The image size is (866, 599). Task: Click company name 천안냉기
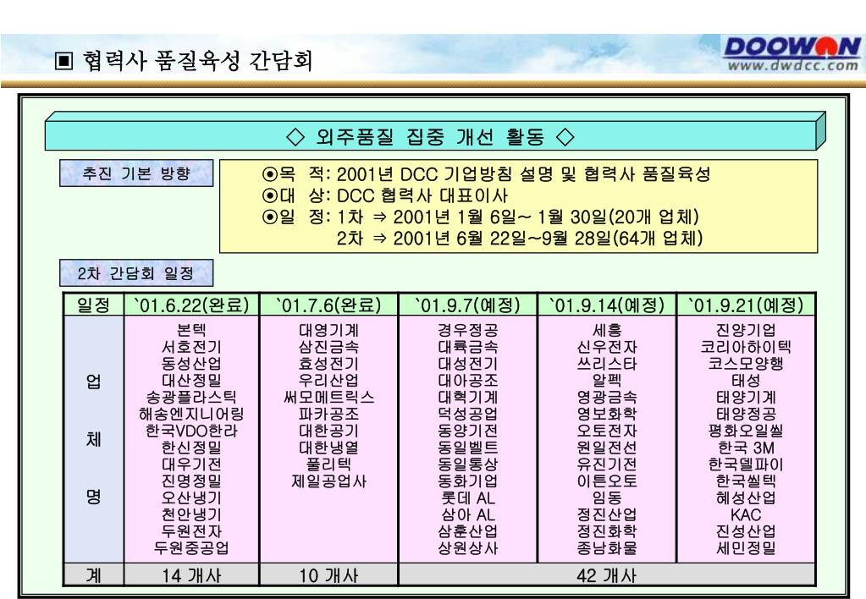click(x=191, y=514)
